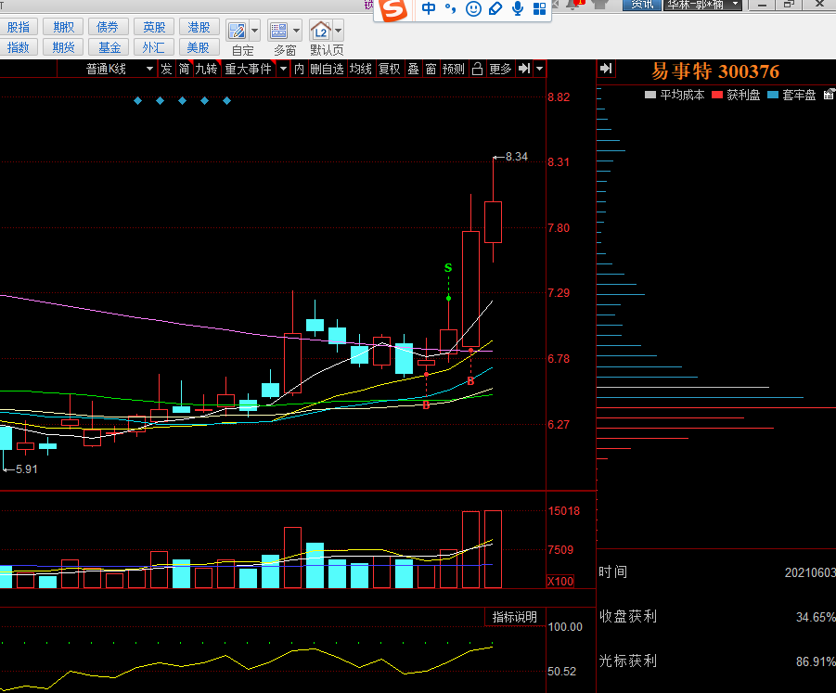Open the 基金 funds button

(x=109, y=47)
